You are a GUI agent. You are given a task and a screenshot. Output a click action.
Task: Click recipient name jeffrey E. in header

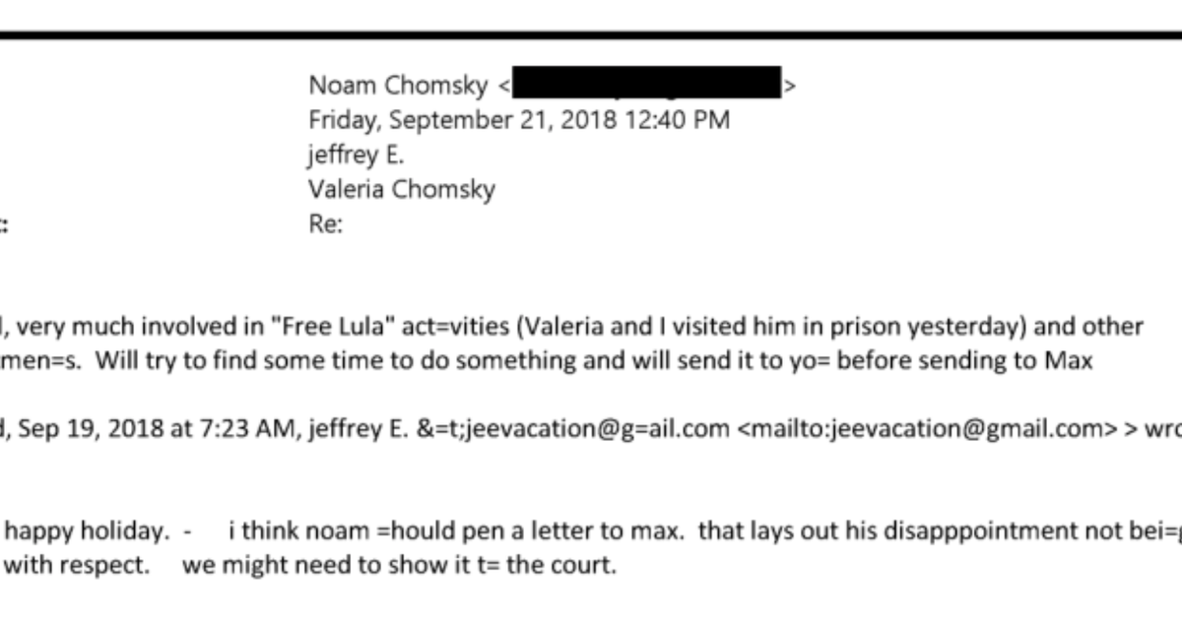[x=356, y=155]
